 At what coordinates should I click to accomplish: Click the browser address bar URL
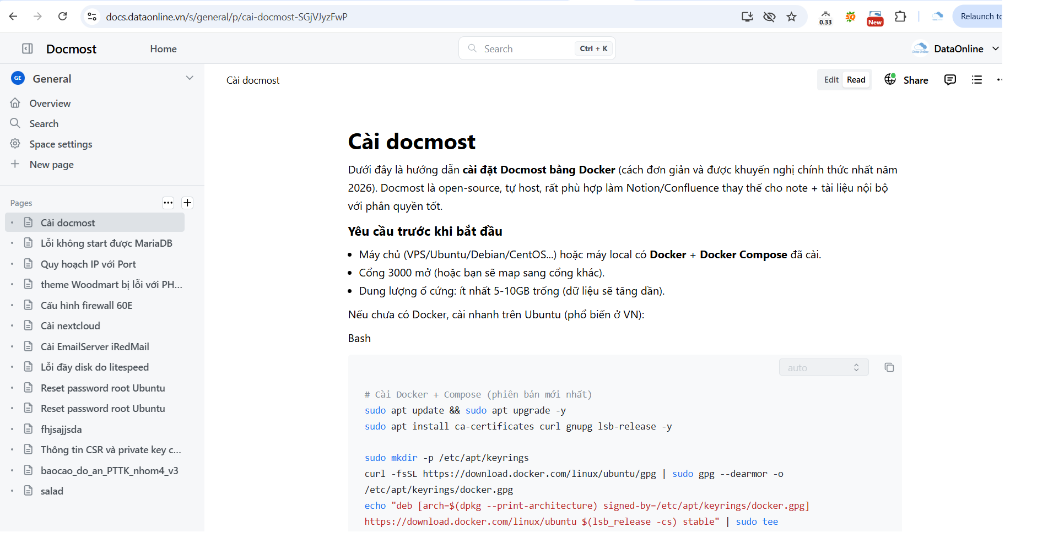[226, 17]
